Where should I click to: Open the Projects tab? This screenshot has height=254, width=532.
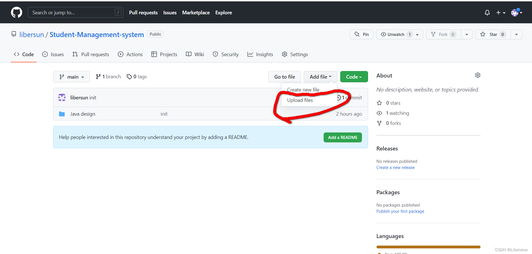(164, 54)
